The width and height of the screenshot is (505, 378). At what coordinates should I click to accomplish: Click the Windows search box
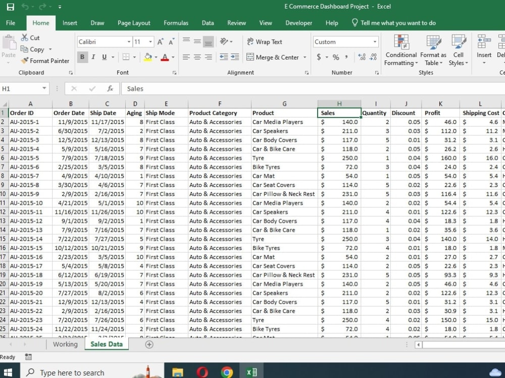point(72,372)
